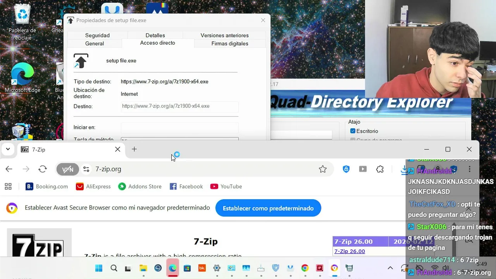This screenshot has width=496, height=279.
Task: Click Establecer como predeterminado button
Action: pyautogui.click(x=268, y=208)
